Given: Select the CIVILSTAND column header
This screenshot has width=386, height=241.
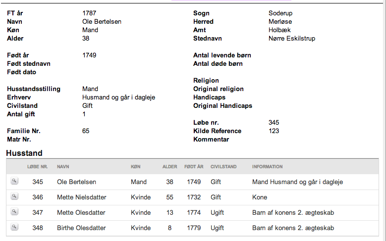Looking at the screenshot, I should [x=223, y=167].
